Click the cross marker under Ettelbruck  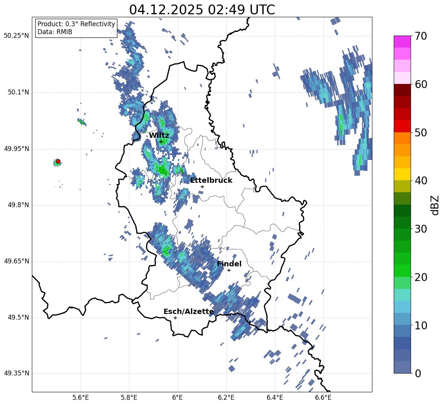(x=202, y=187)
